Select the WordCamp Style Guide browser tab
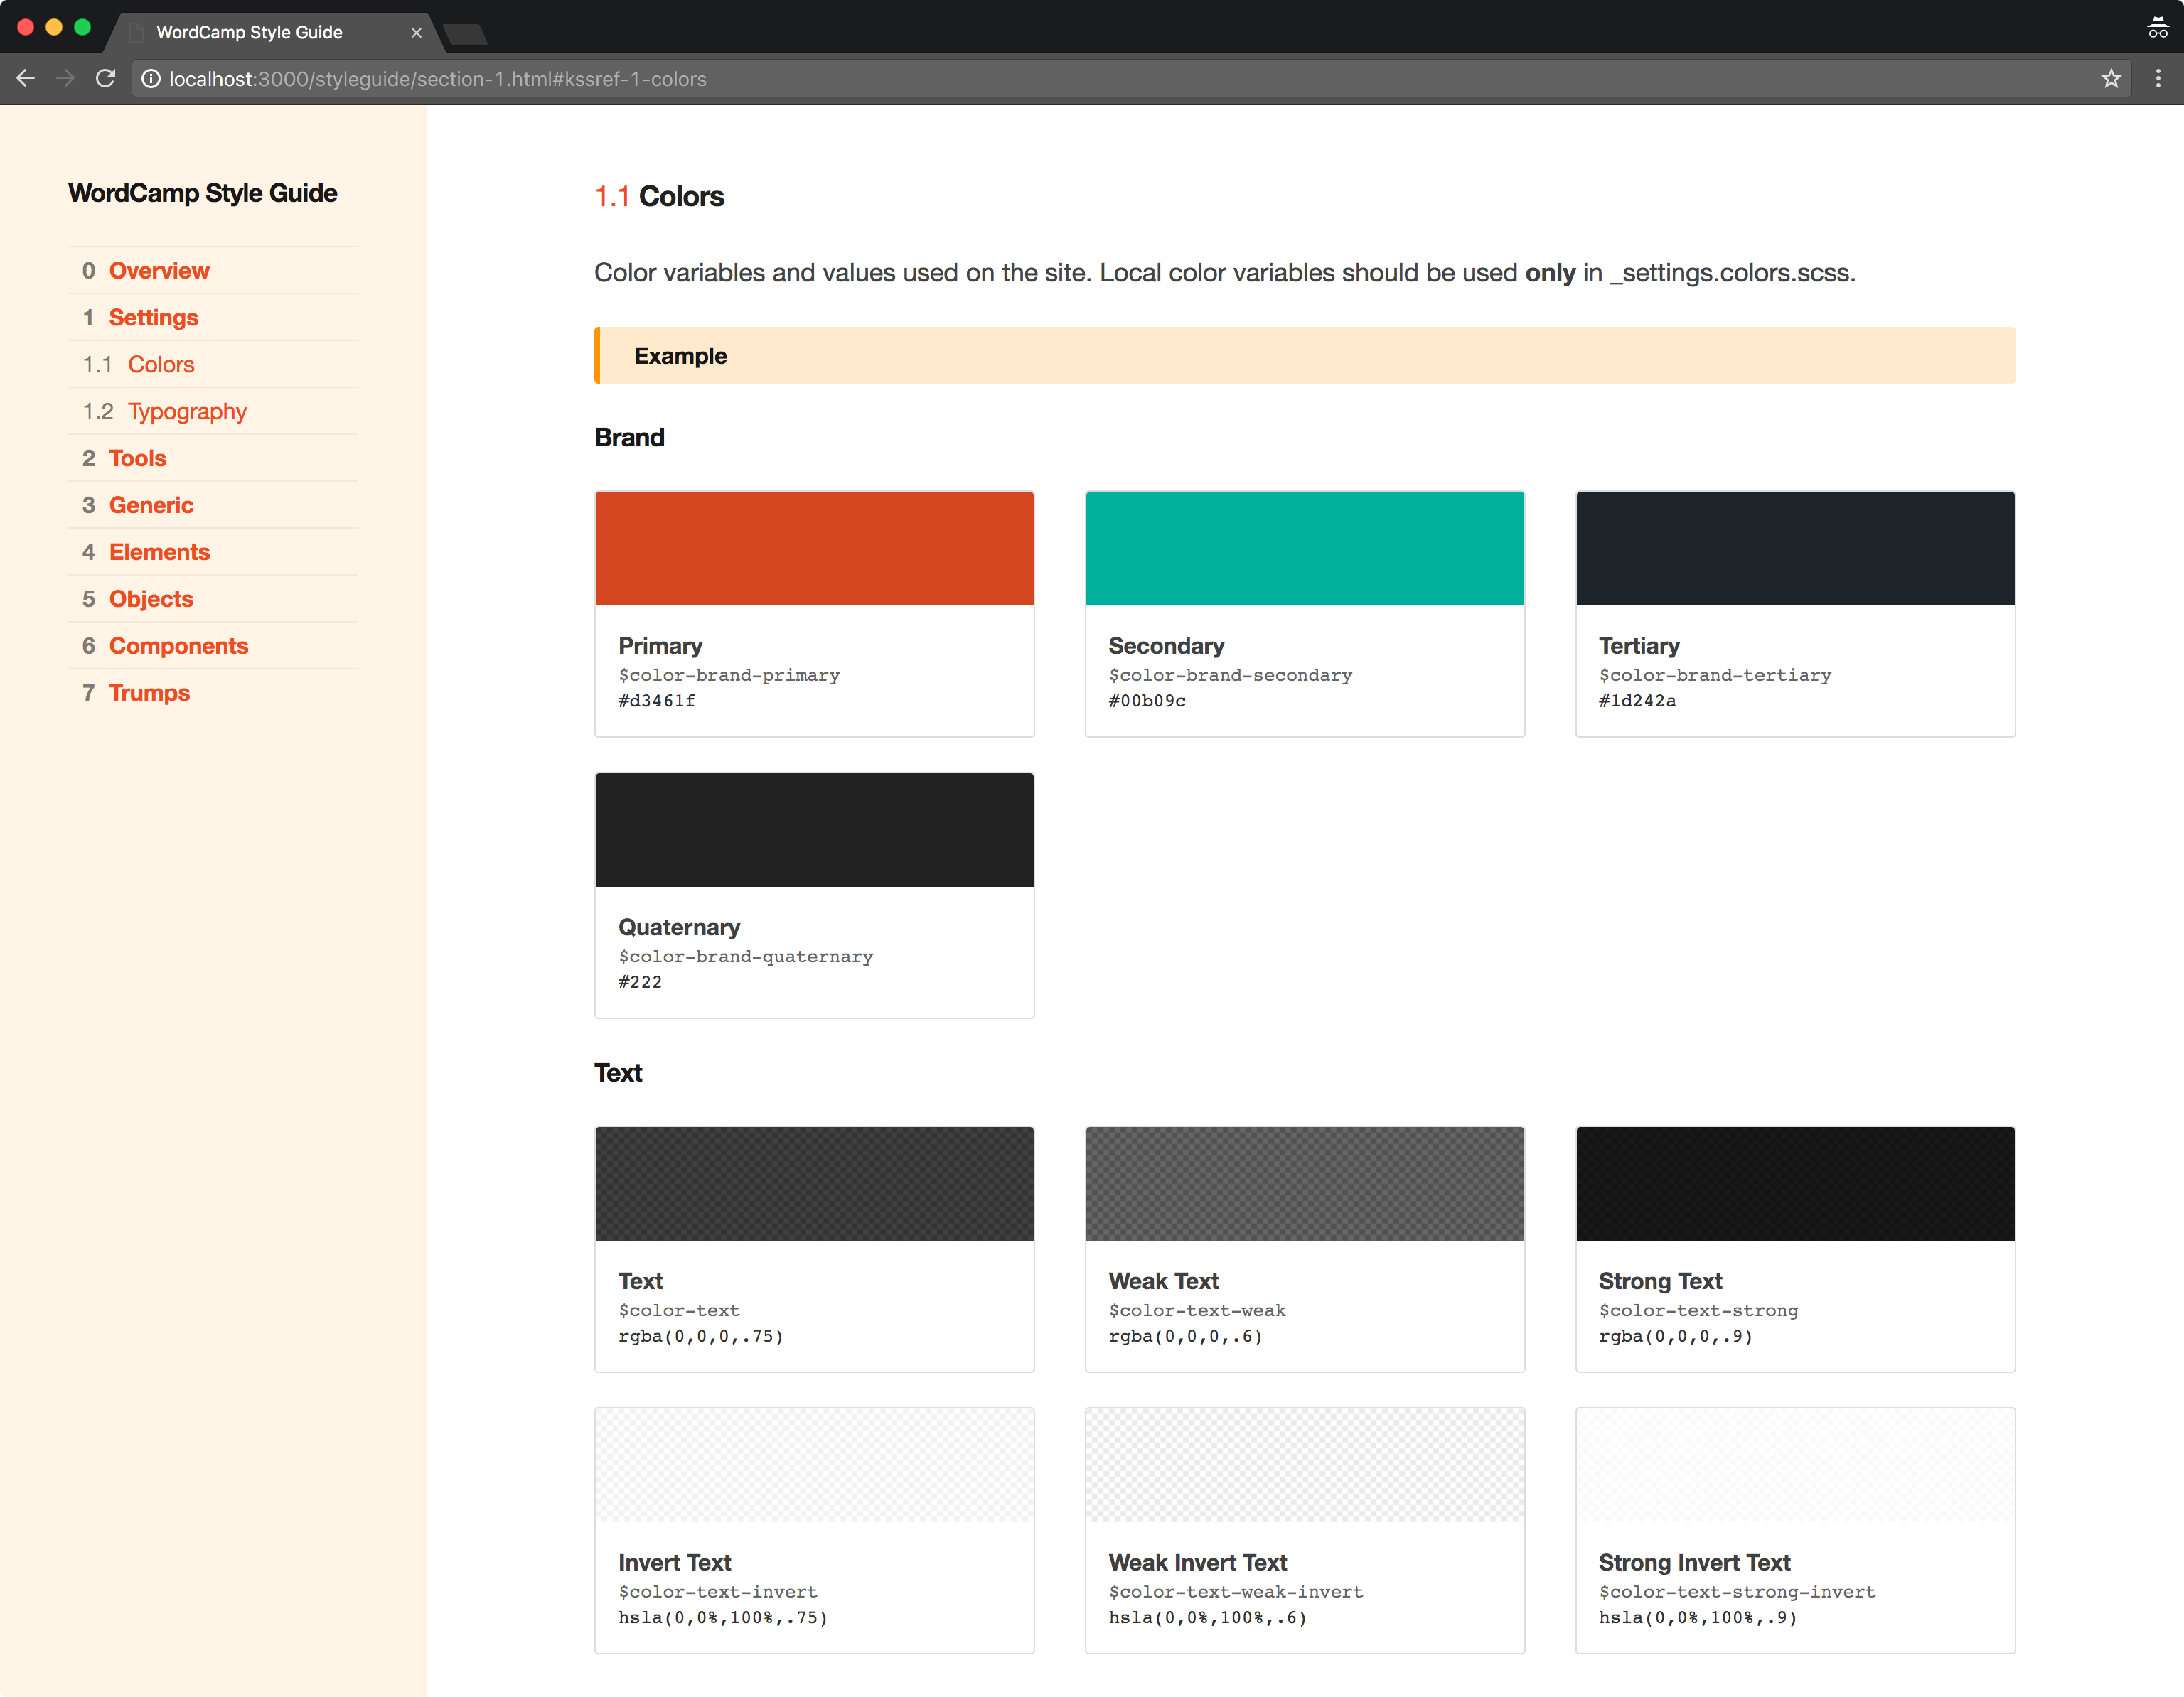The image size is (2184, 1697). click(x=250, y=33)
